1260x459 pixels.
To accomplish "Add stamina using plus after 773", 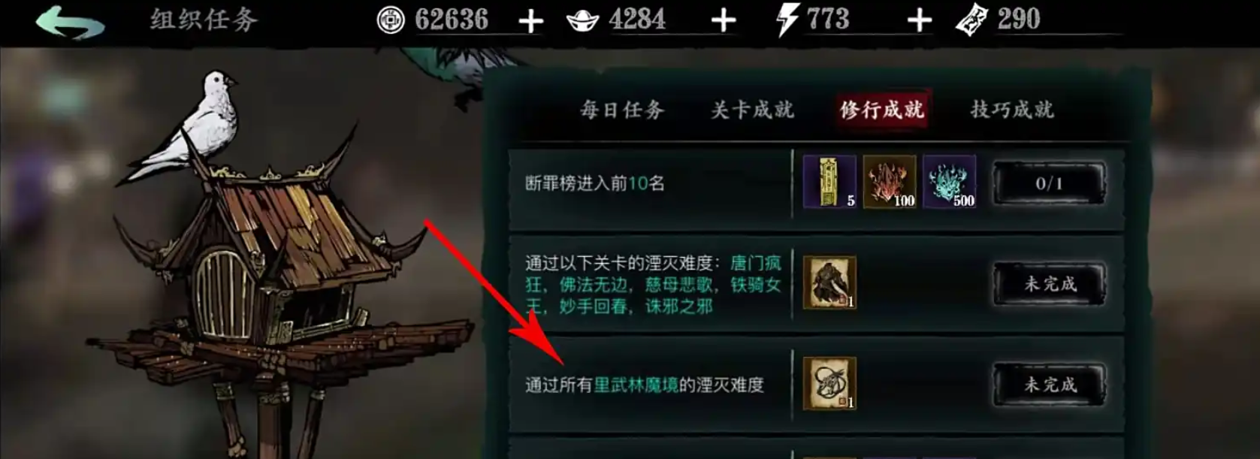I will tap(919, 21).
